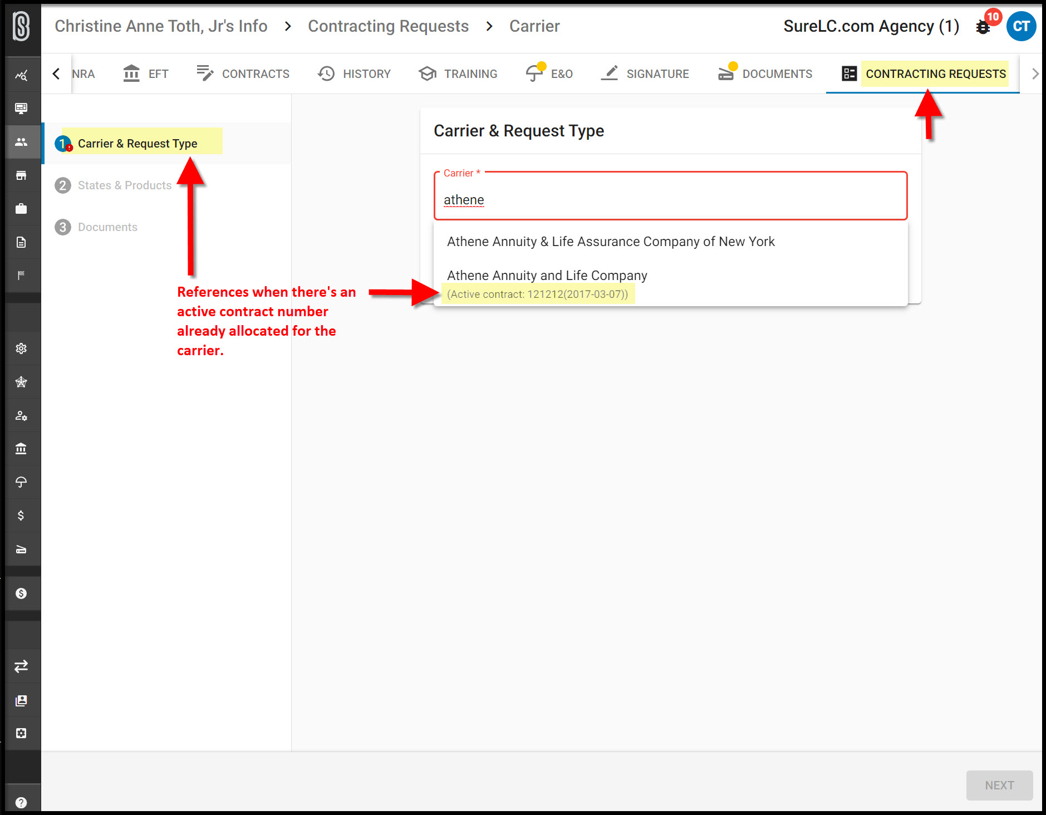Switch to the E&O tab
1046x815 pixels.
pyautogui.click(x=549, y=74)
